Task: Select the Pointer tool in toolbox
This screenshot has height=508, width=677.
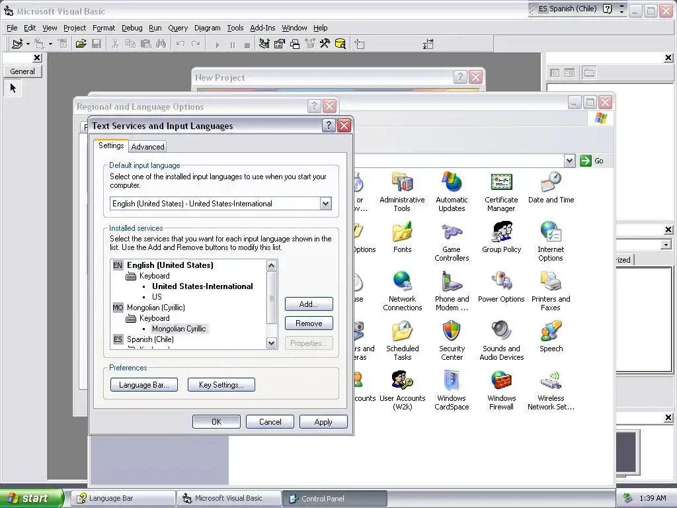Action: (13, 88)
